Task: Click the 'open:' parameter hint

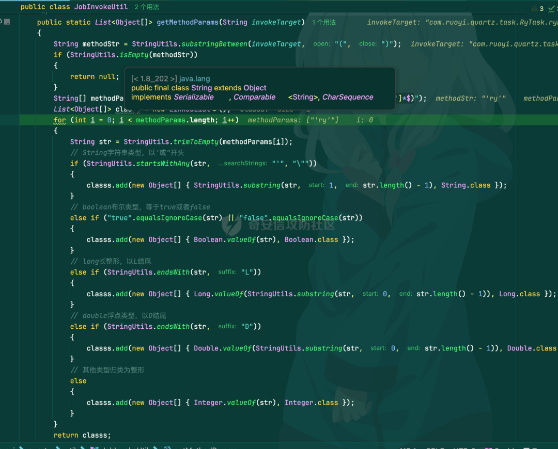Action: tap(322, 44)
